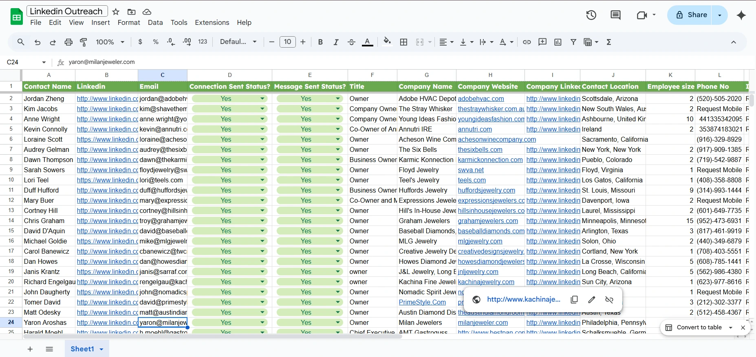
Task: Open Jordan Zheng's connection status dropdown
Action: tap(262, 99)
